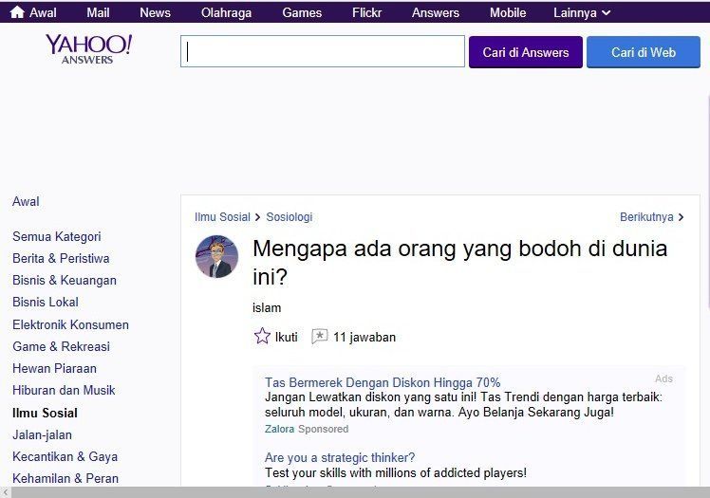Click the 11 jawaban text
710x498 pixels.
pyautogui.click(x=364, y=337)
